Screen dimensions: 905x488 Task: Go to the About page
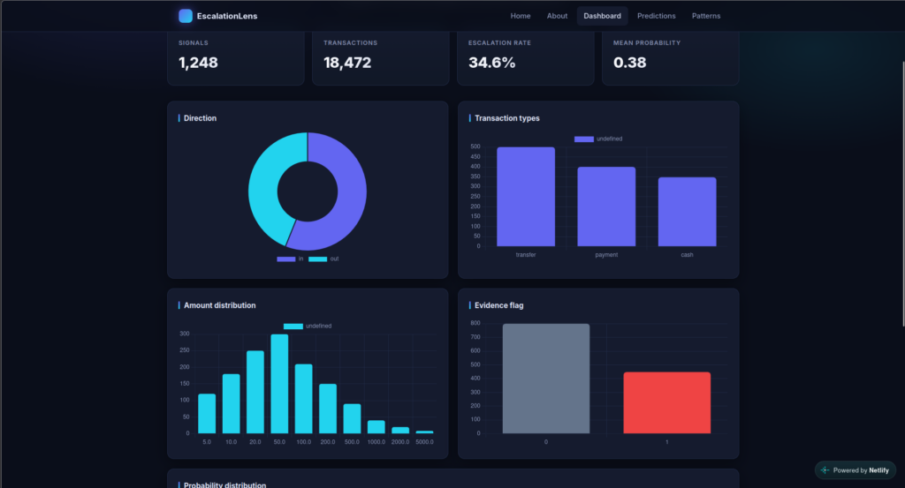pos(557,16)
